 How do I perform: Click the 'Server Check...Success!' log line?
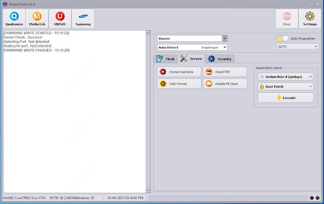23,37
